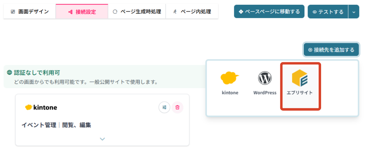Choose the WordPress logo in the popup
Image resolution: width=365 pixels, height=152 pixels.
point(265,79)
